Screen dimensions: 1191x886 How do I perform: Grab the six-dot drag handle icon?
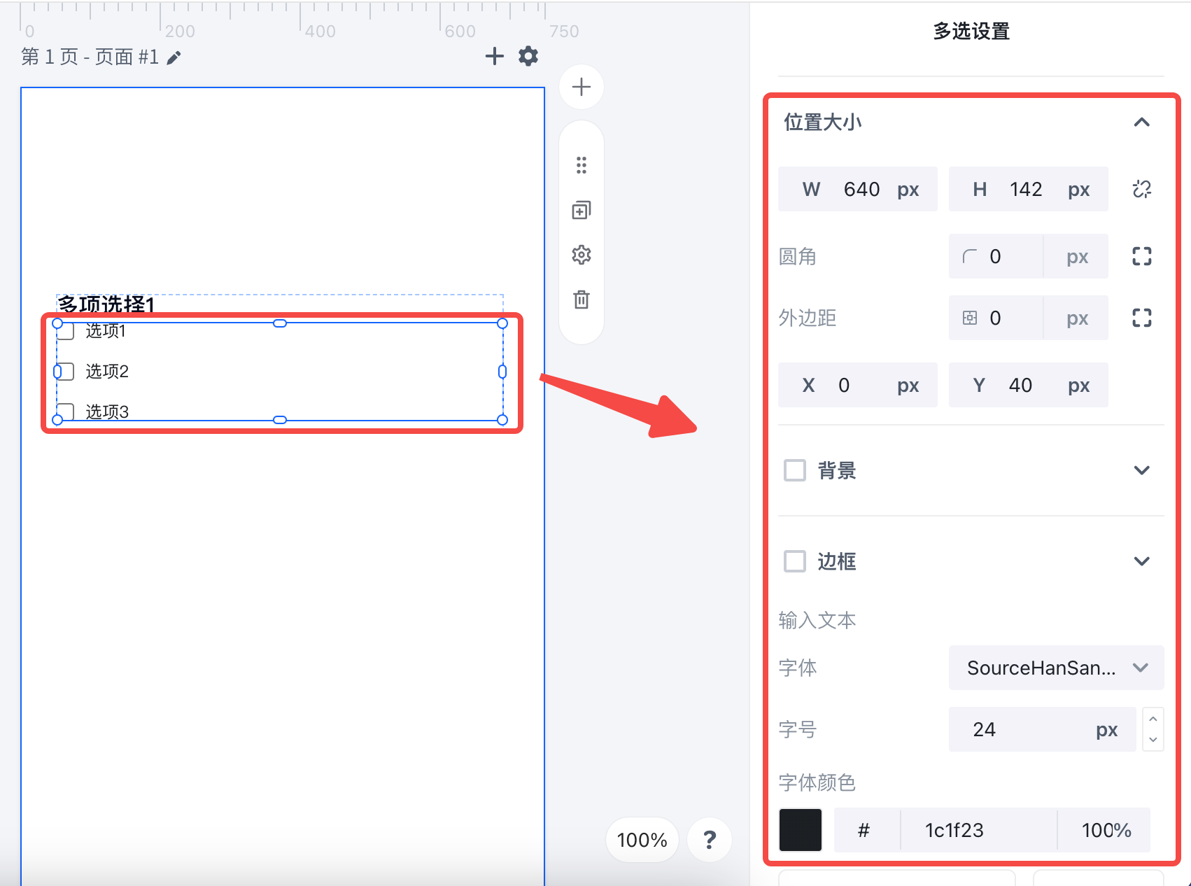point(582,165)
